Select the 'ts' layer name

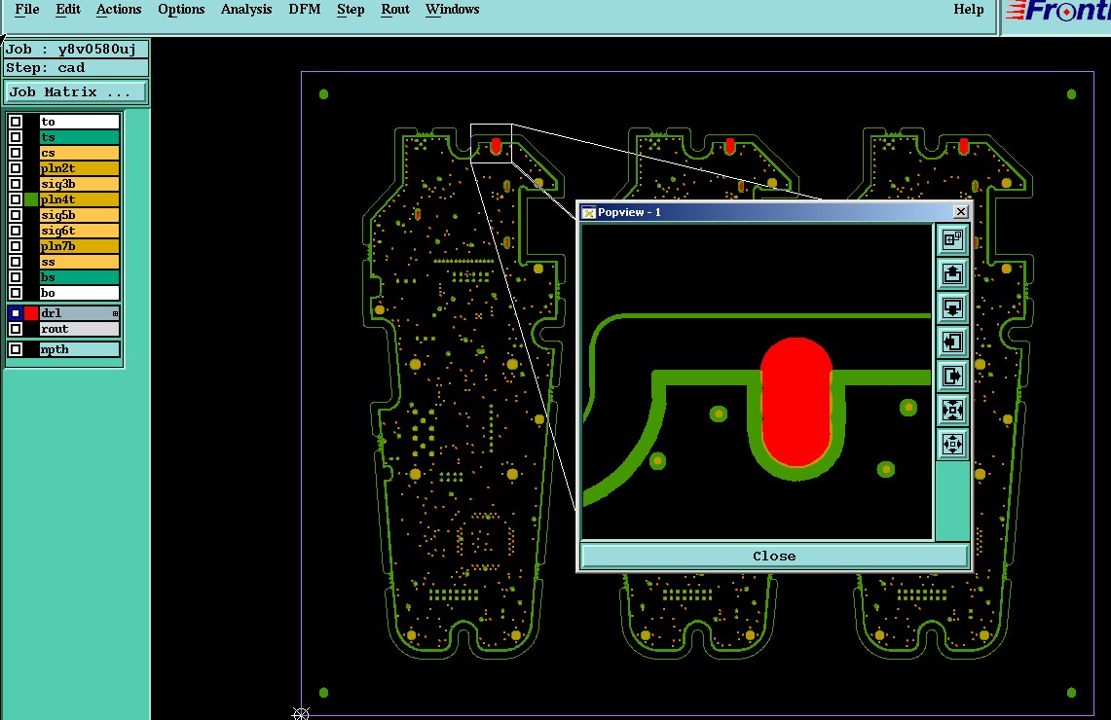point(80,136)
